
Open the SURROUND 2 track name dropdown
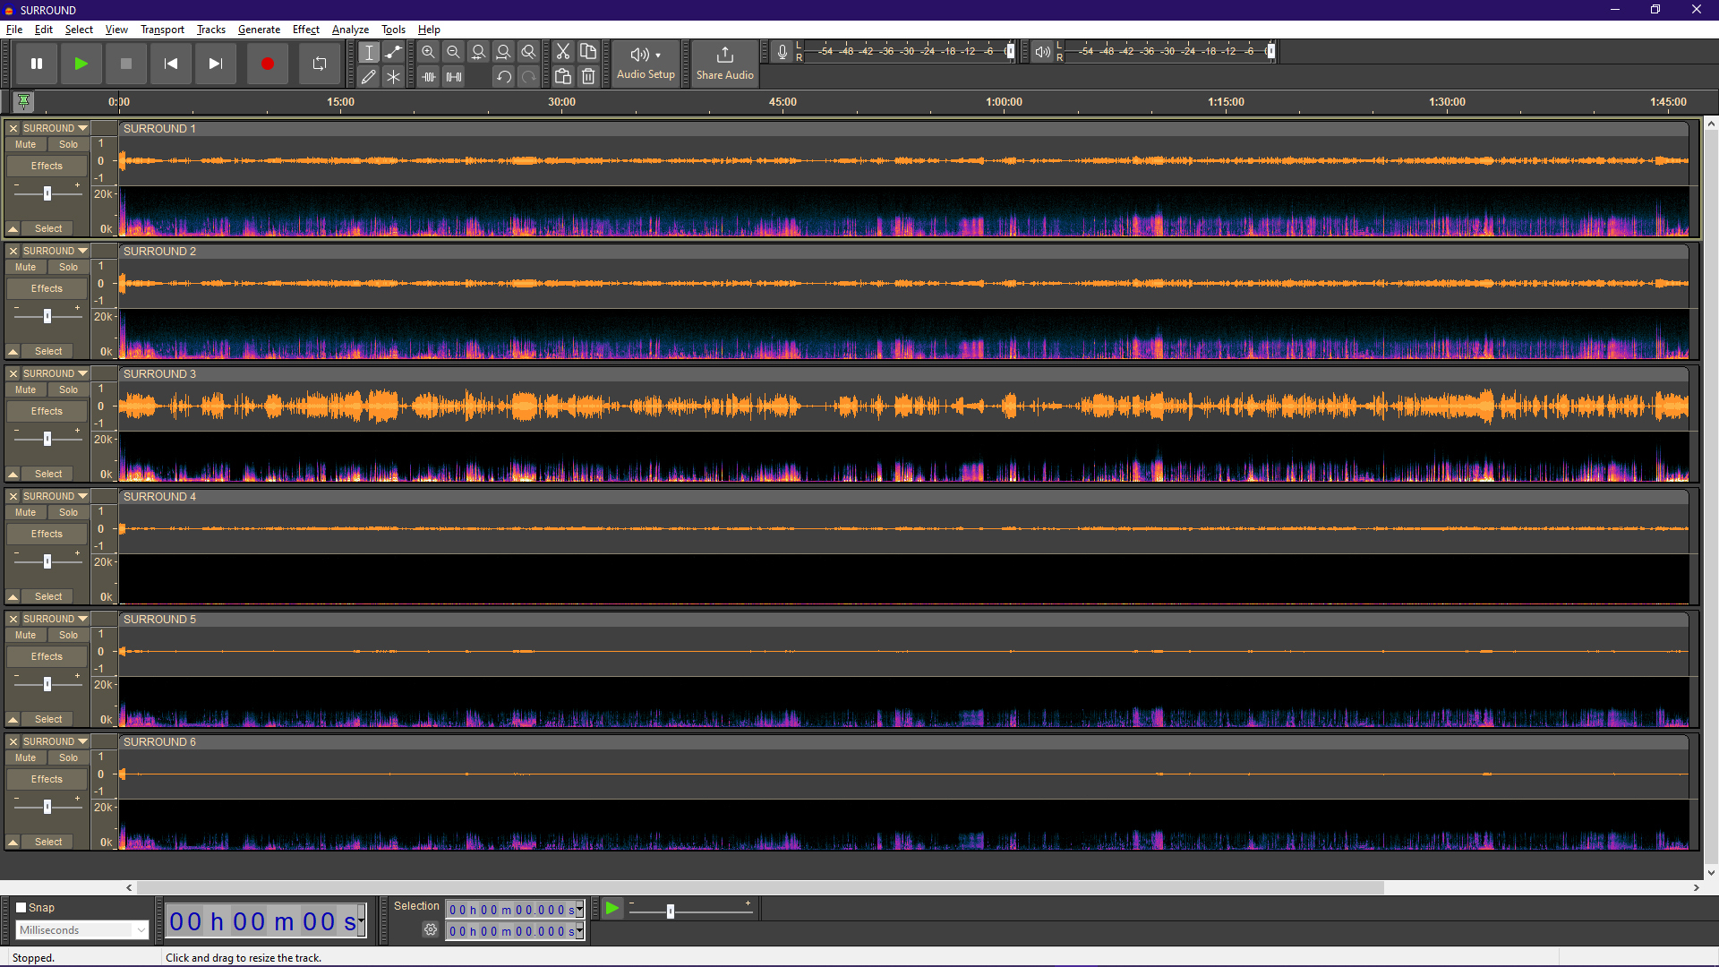tap(56, 251)
